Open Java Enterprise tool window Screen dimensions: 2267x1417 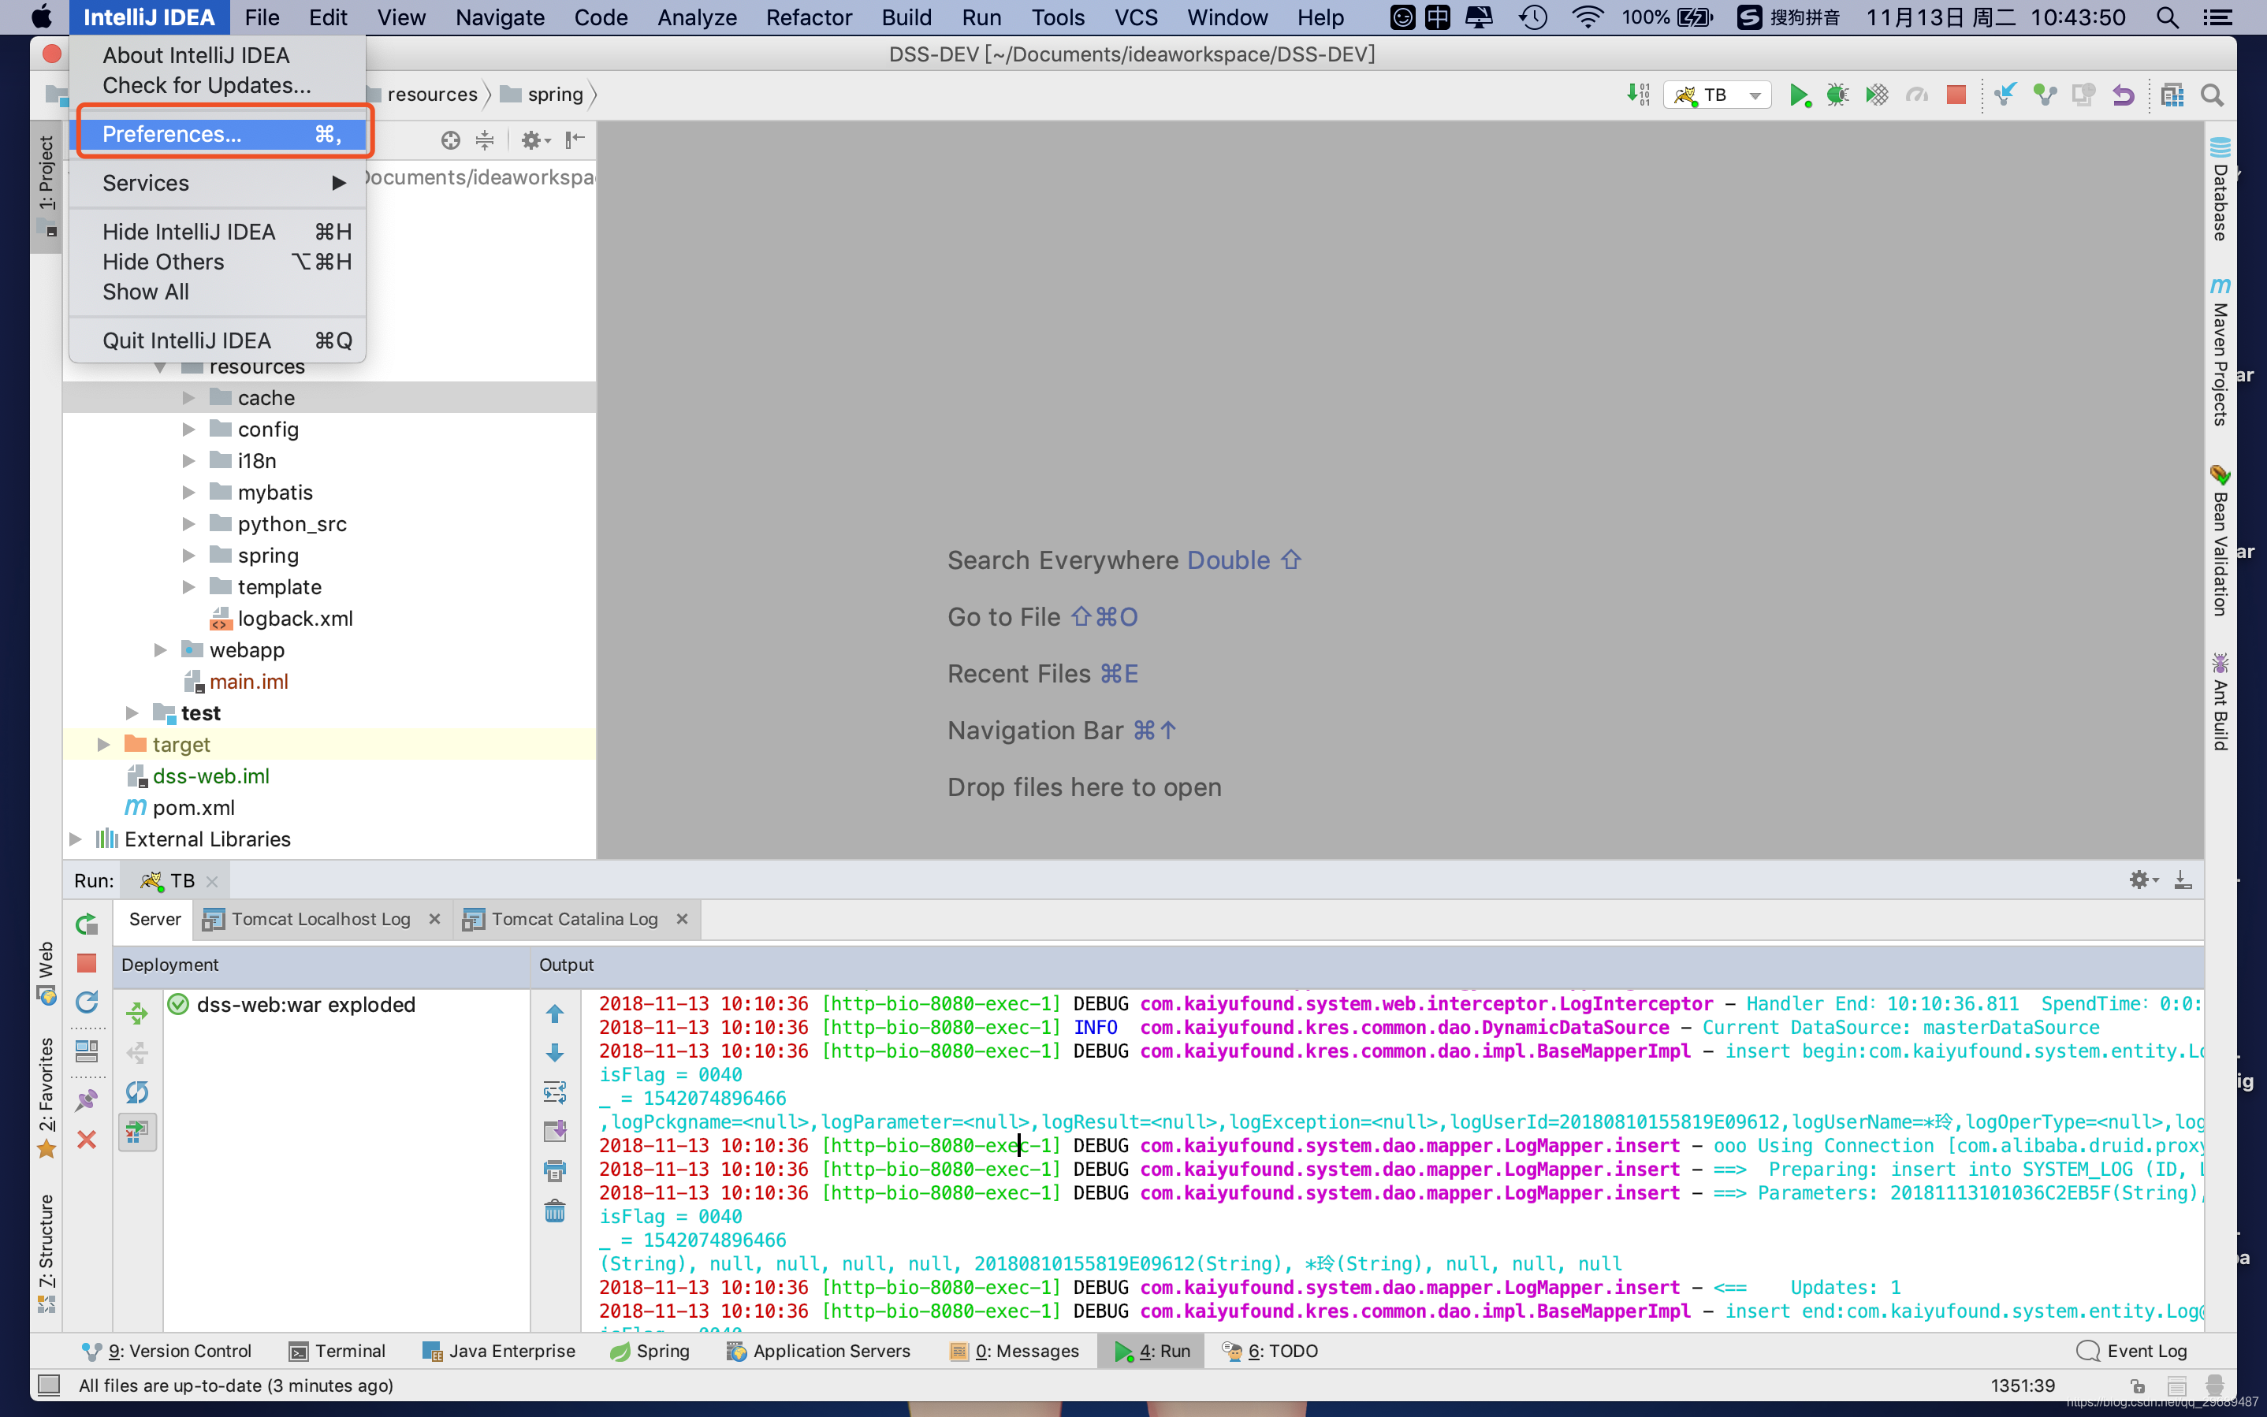click(x=499, y=1351)
